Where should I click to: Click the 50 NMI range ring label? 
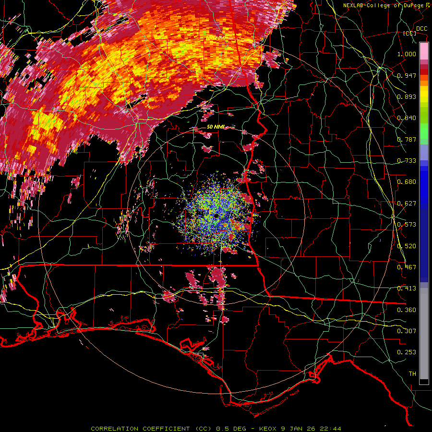[216, 127]
